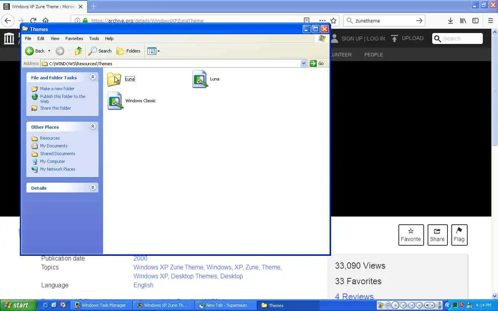The width and height of the screenshot is (498, 311).
Task: Select the Windows Classic theme file
Action: [132, 101]
